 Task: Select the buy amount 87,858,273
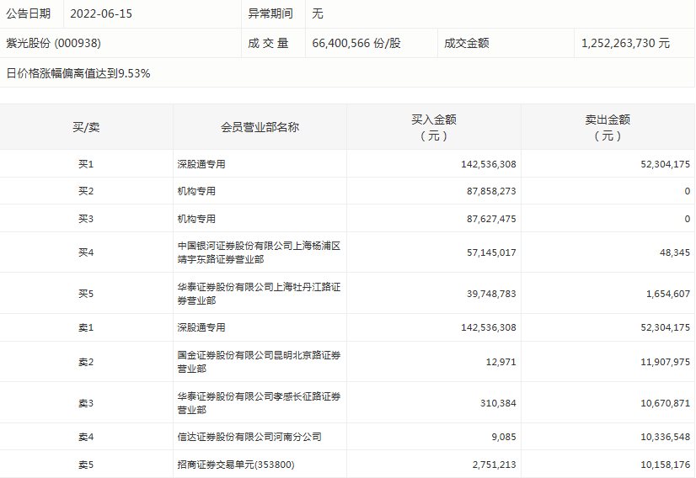click(x=491, y=191)
